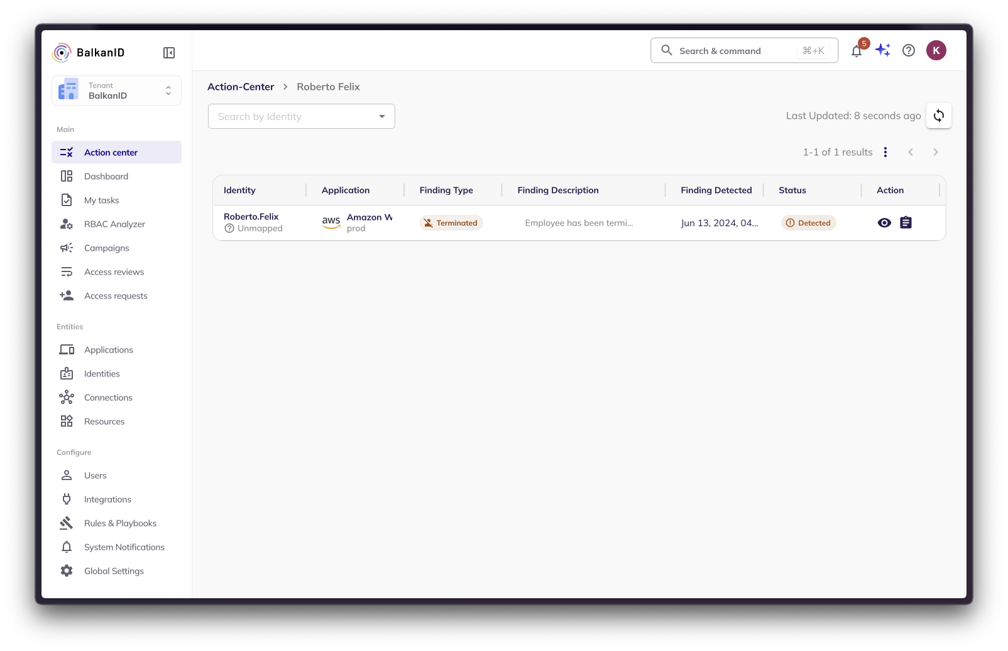Click the help question mark icon
This screenshot has height=651, width=1008.
pyautogui.click(x=909, y=50)
